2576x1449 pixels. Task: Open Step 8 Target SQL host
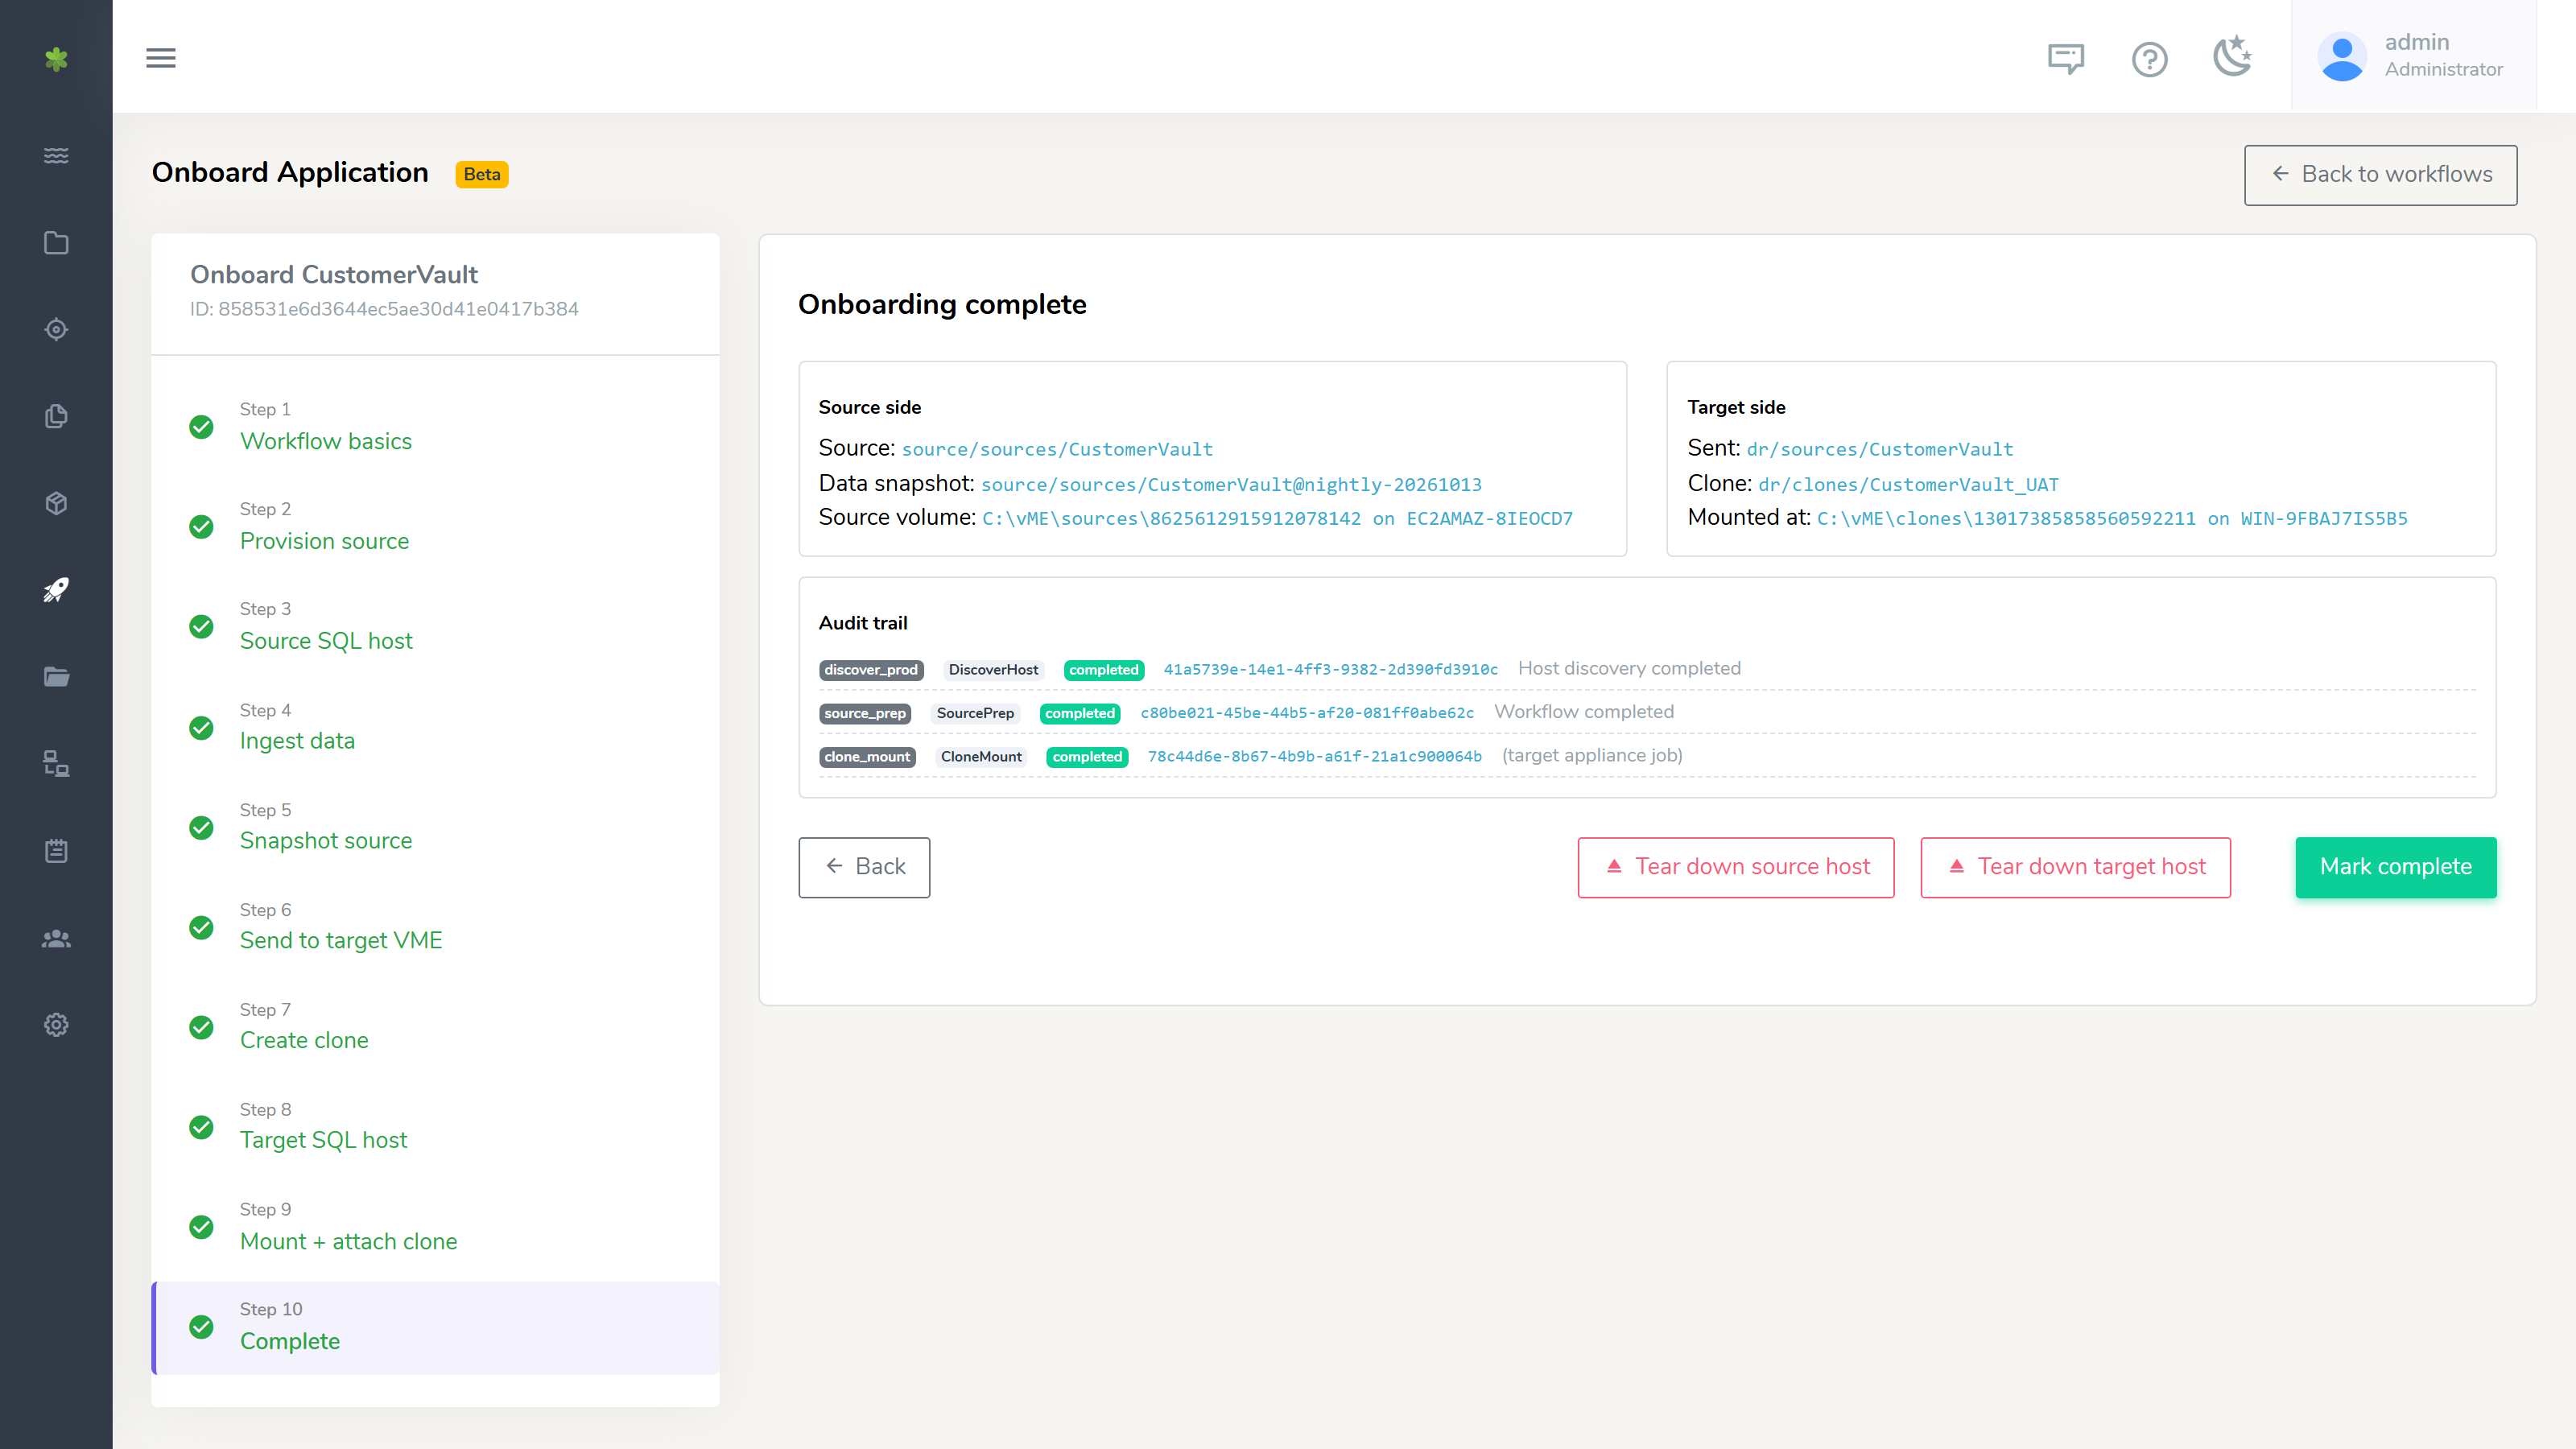tap(435, 1127)
